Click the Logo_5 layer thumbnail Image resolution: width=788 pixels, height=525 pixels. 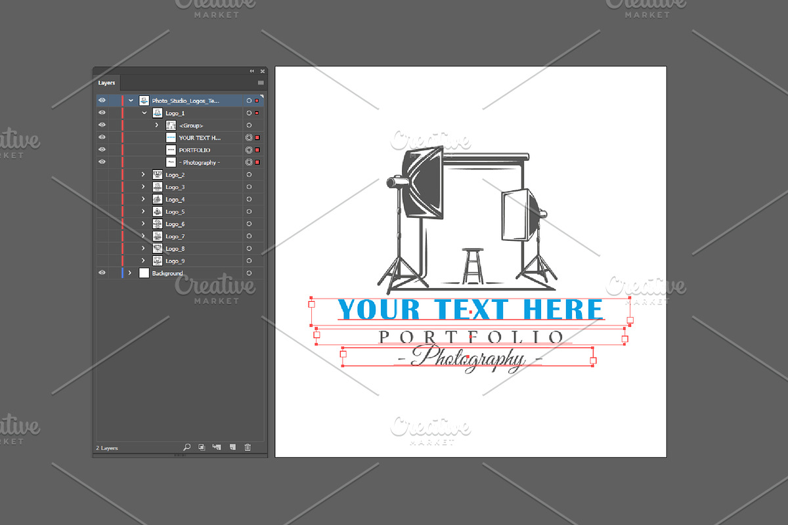tap(158, 211)
